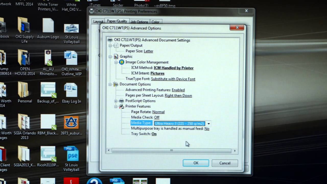Viewport: 327px width, 184px height.
Task: Click the printer icon beside Advanced Document Settings
Action: click(110, 40)
